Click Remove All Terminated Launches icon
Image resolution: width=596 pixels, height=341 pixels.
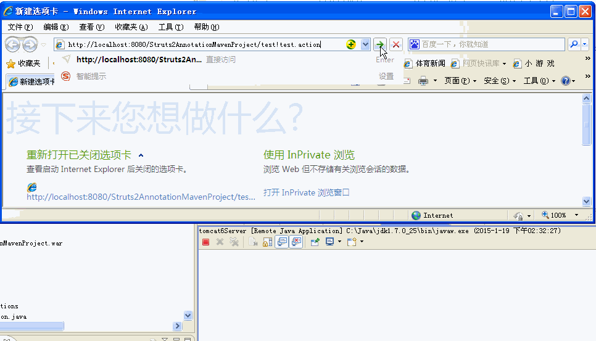coord(234,242)
